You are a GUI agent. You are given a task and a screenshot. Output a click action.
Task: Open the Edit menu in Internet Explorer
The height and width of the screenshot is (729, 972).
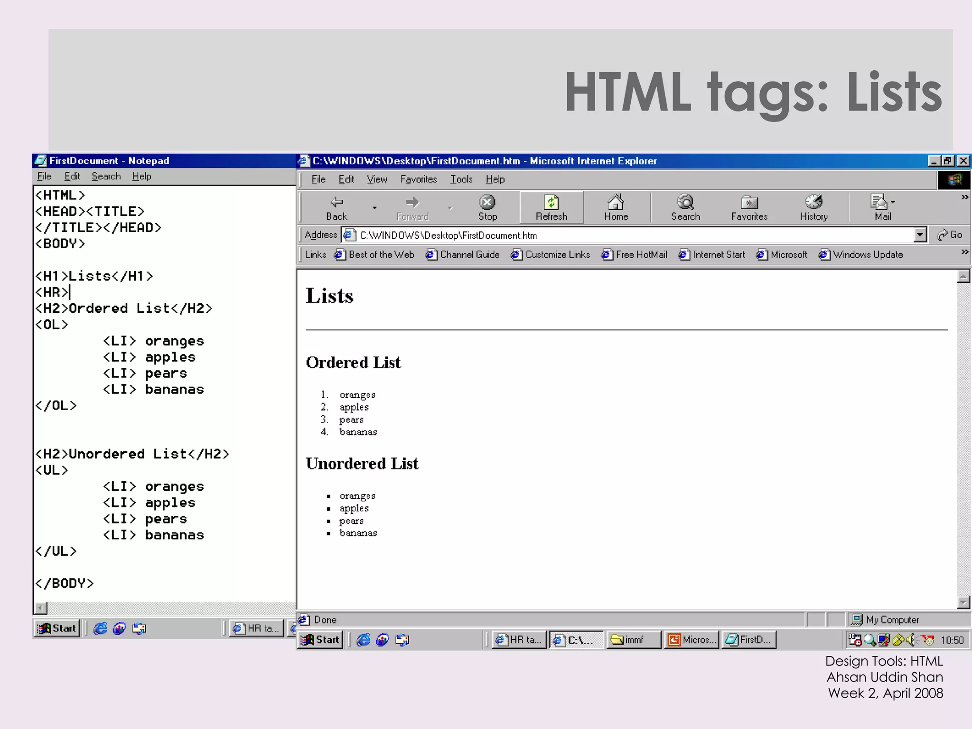pos(346,179)
